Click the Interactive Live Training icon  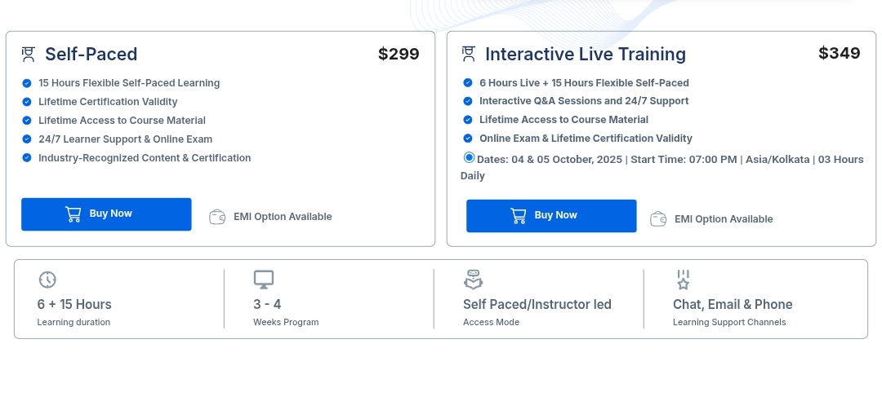469,54
